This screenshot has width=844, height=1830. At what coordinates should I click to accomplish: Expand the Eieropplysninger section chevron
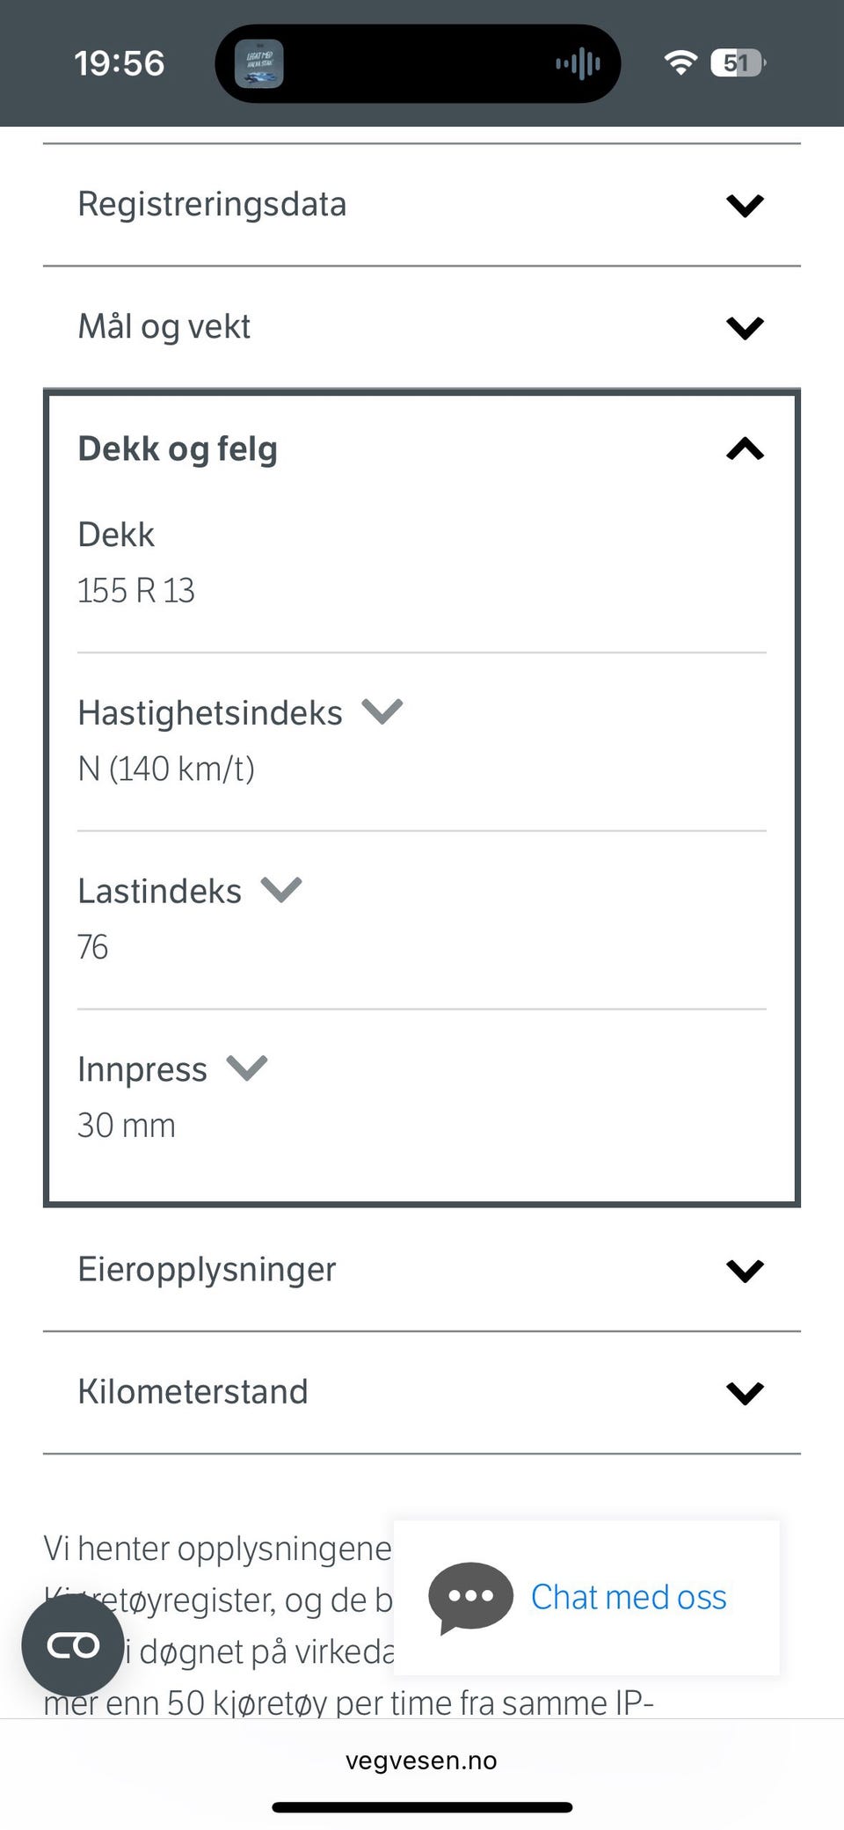coord(745,1270)
